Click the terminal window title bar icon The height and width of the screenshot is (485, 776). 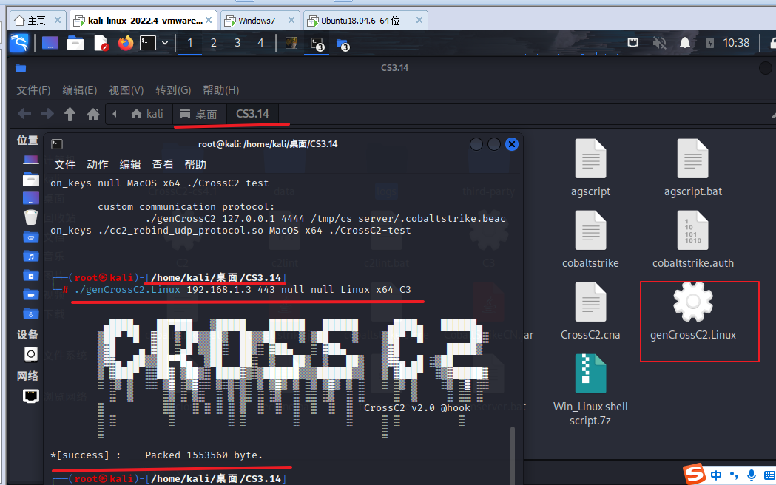coord(57,144)
